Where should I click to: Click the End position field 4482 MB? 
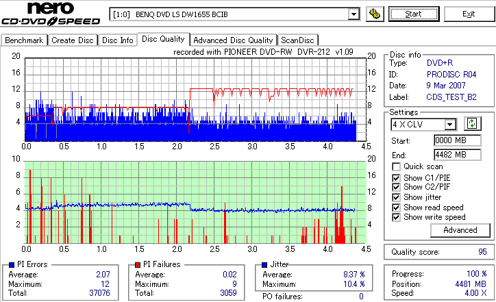click(x=457, y=155)
